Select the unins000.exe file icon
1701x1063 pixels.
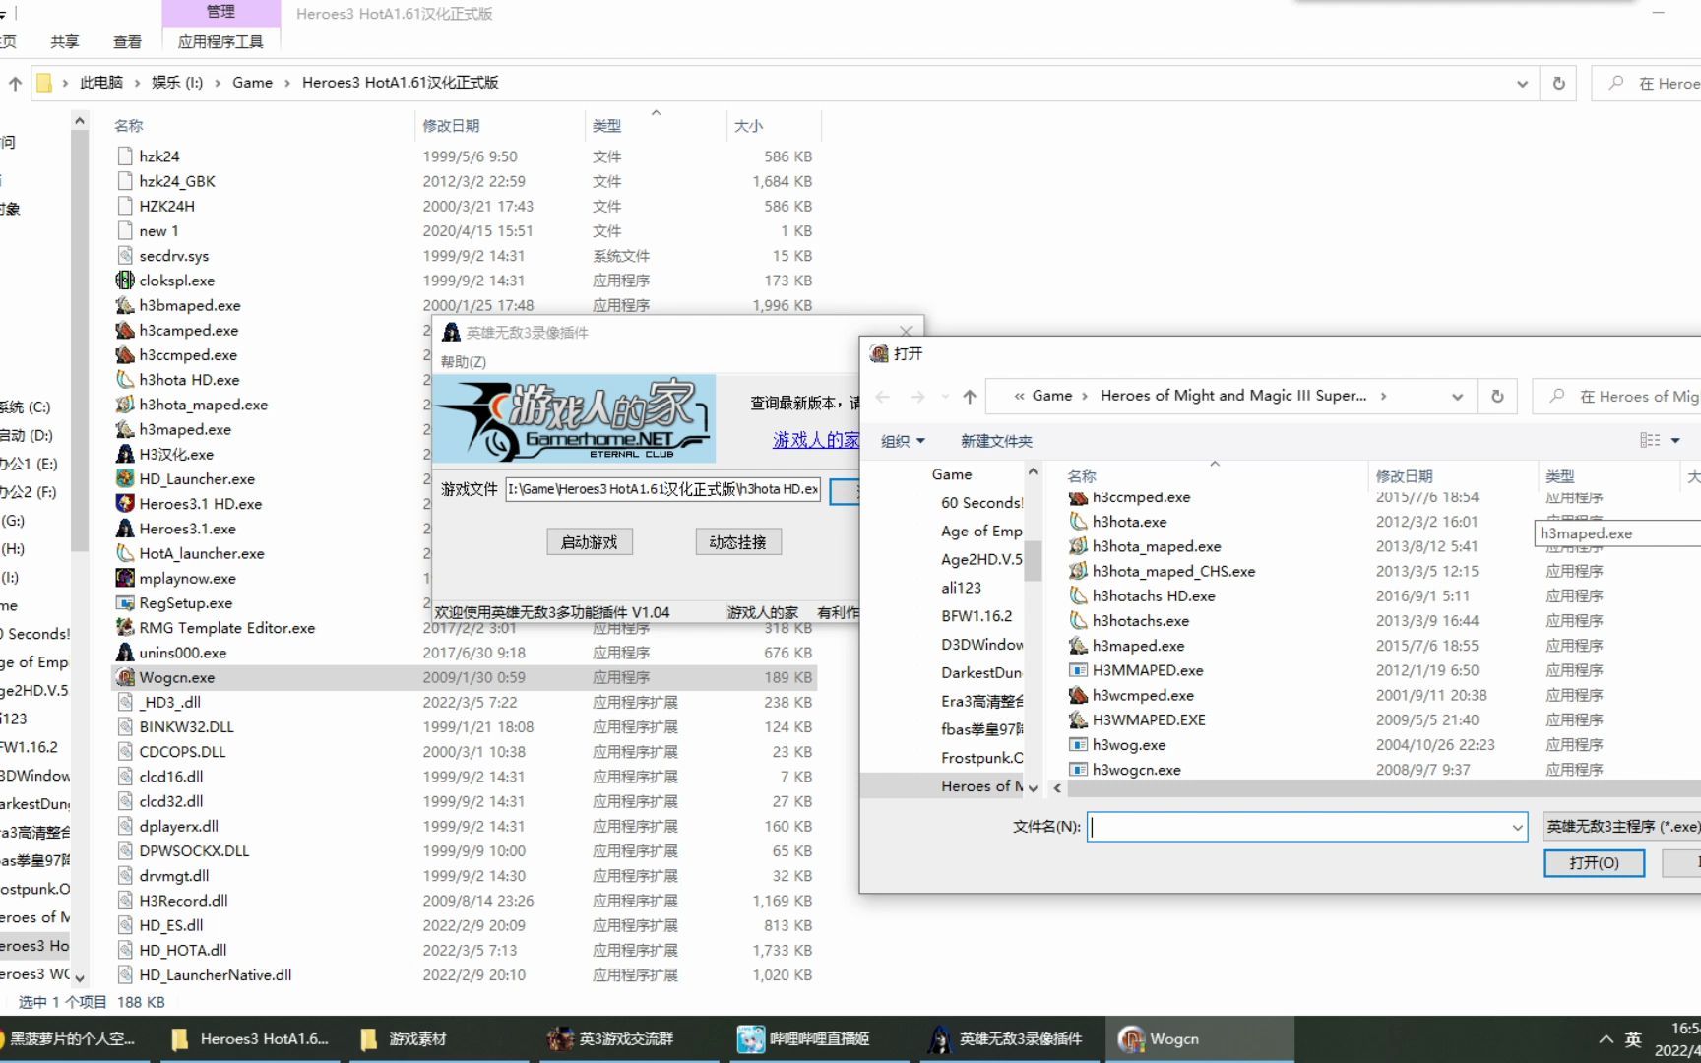pos(125,652)
